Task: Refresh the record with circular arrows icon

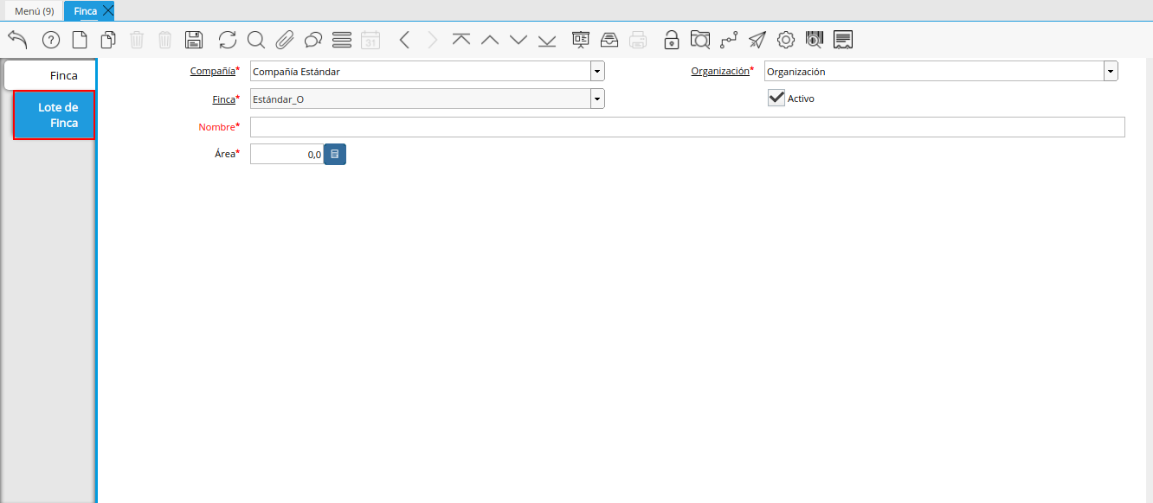Action: (x=228, y=40)
